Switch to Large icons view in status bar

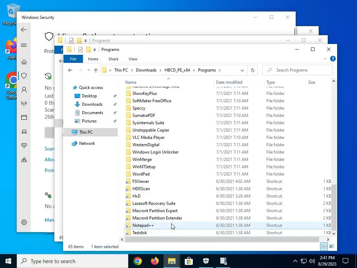click(x=332, y=246)
